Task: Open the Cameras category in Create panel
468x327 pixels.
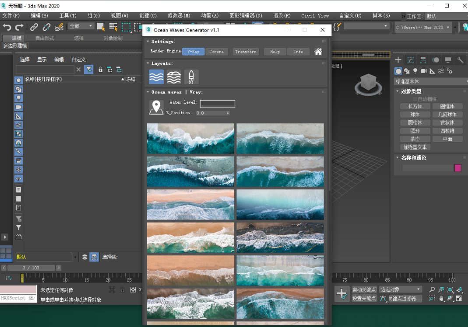Action: tap(423, 71)
